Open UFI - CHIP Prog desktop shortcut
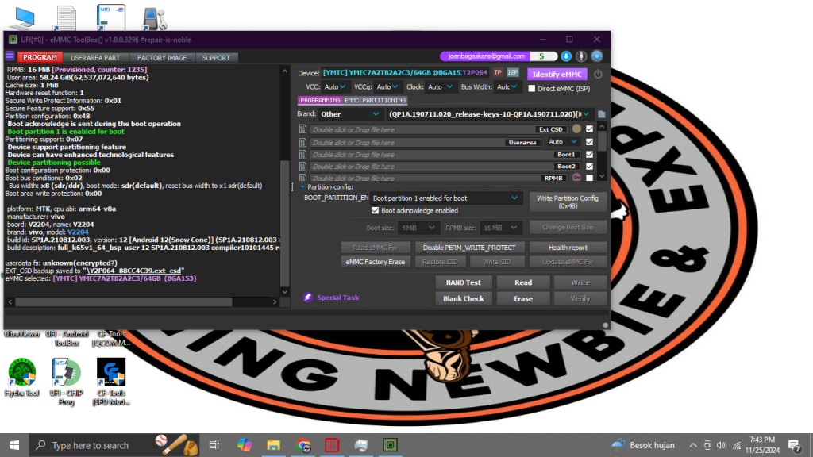 click(x=67, y=382)
